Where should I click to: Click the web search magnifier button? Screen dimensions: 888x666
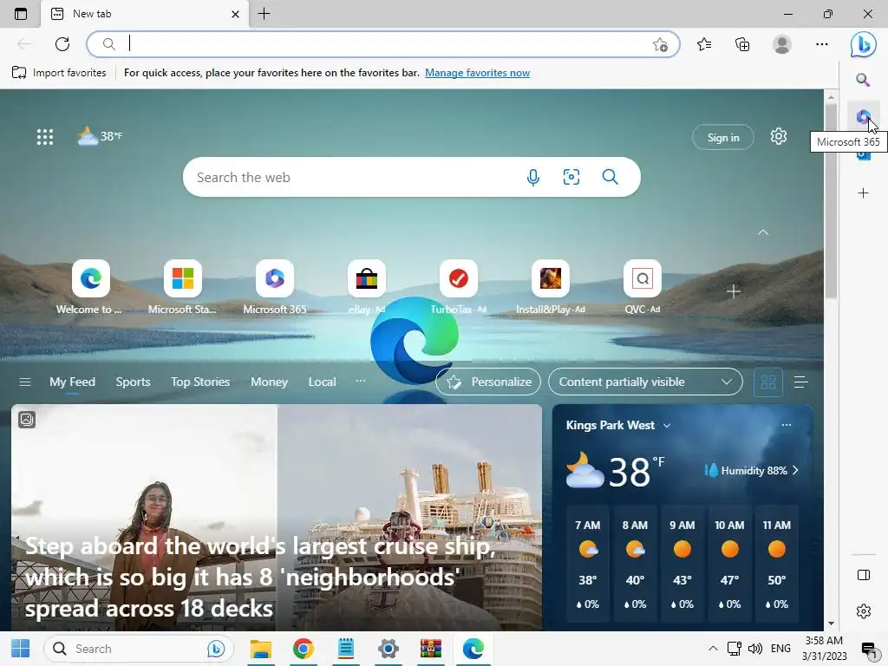click(610, 177)
